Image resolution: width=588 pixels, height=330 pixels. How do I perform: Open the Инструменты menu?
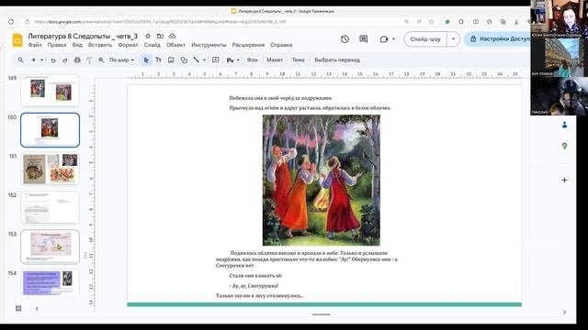209,45
